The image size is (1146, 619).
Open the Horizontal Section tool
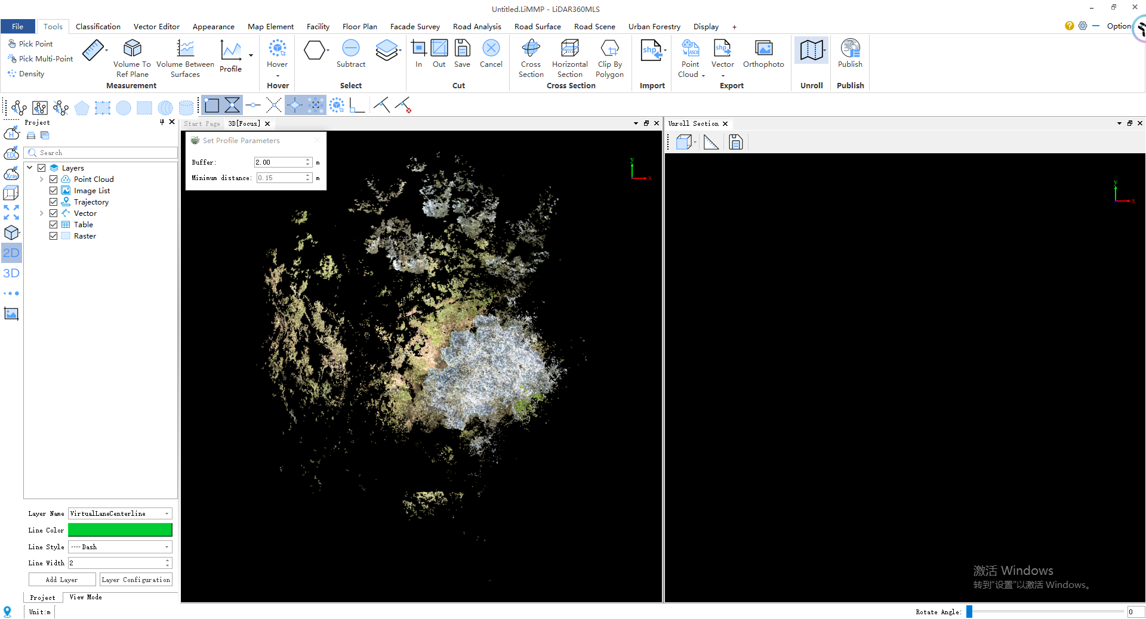(x=570, y=58)
